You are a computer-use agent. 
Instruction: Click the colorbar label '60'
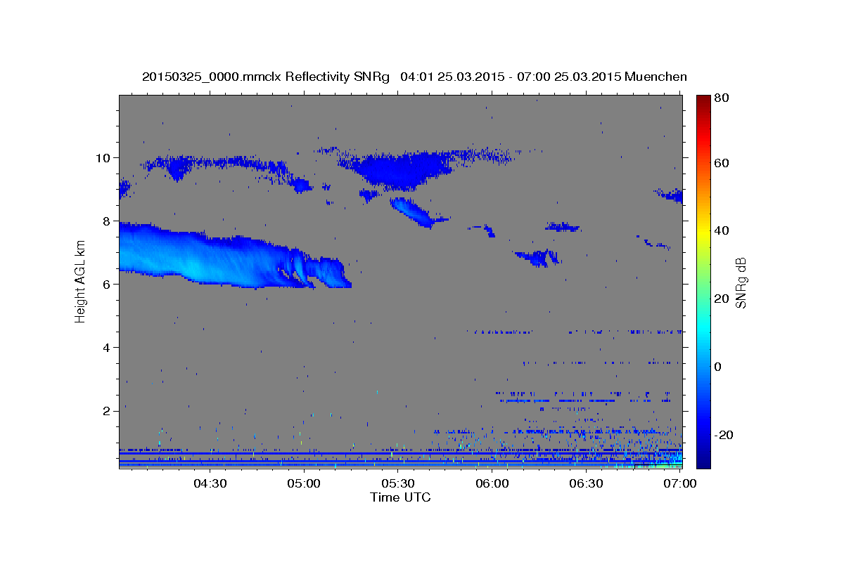[x=721, y=163]
